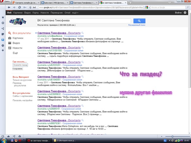Click the Войти sign-in button

pos(178,13)
